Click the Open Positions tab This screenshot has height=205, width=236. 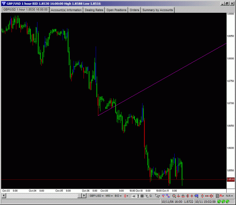coord(116,10)
